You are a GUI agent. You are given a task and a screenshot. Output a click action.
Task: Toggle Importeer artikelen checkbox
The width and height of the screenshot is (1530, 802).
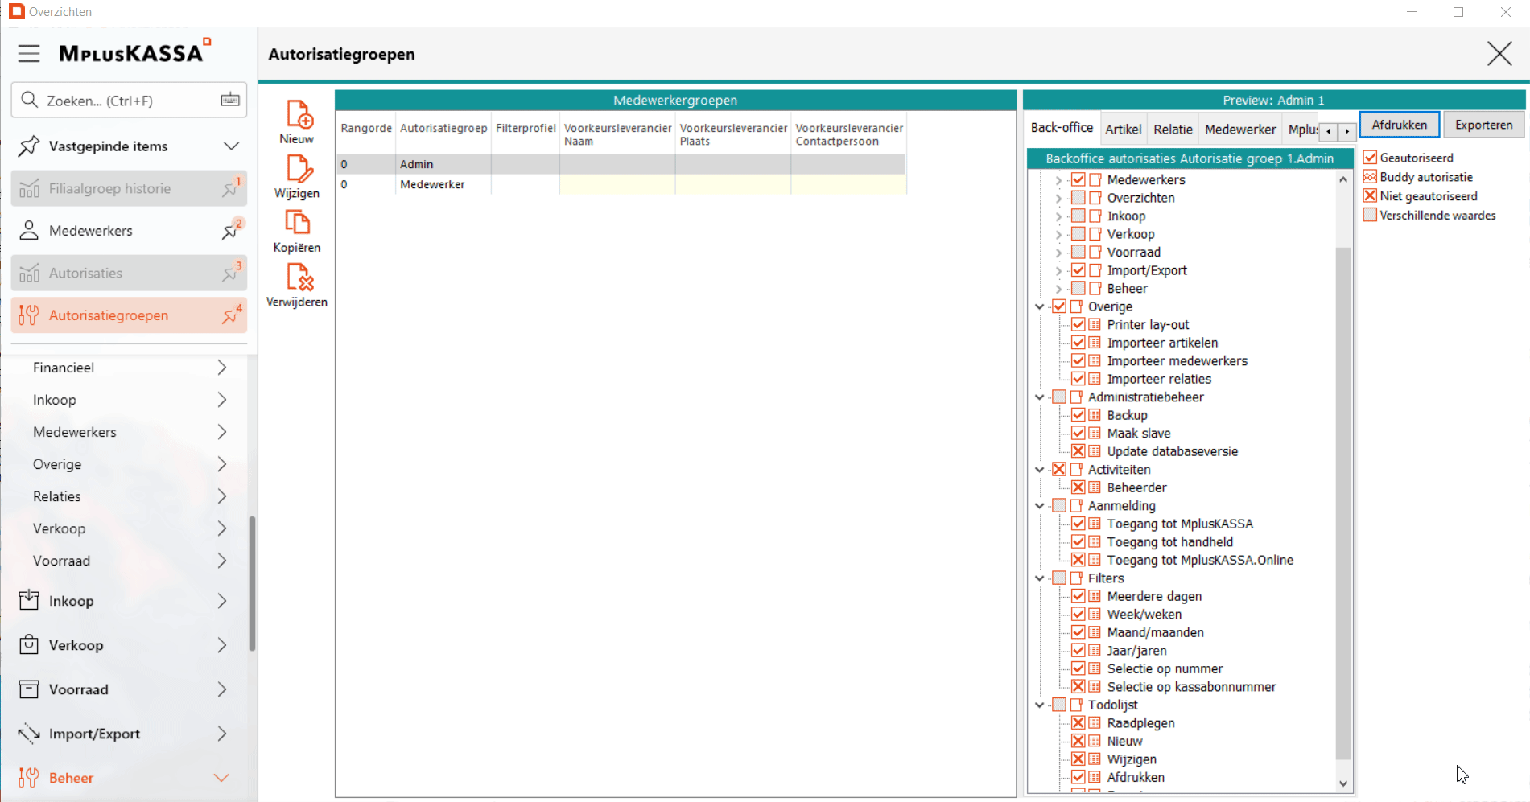coord(1078,343)
